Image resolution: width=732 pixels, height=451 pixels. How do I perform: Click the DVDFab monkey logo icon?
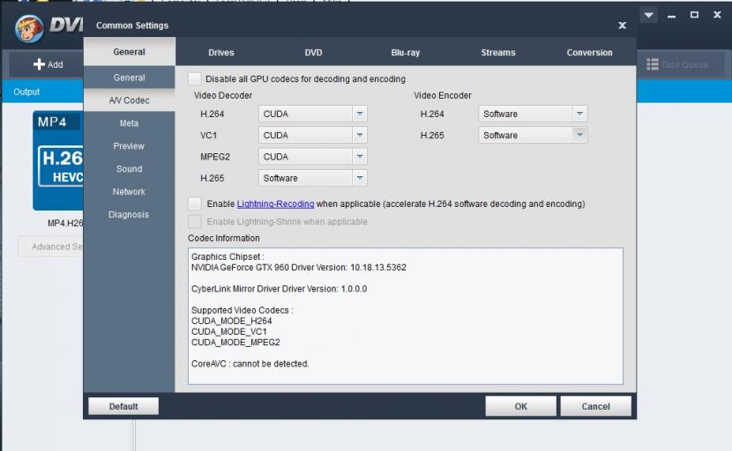[x=29, y=28]
